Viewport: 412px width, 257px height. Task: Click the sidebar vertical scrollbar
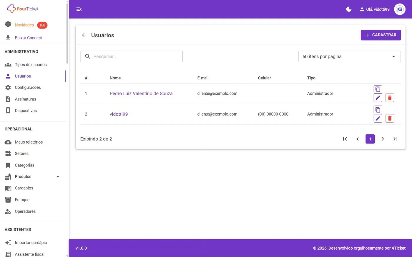click(x=67, y=33)
